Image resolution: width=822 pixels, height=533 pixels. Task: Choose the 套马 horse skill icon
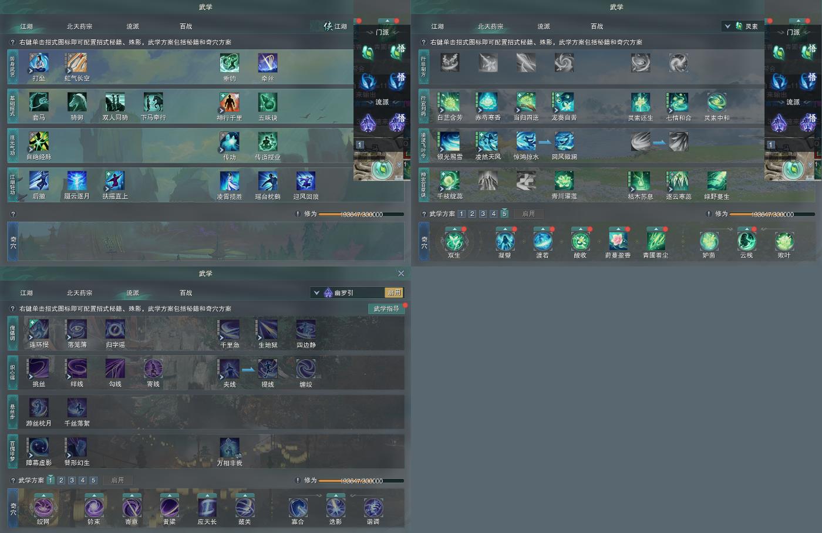click(39, 102)
